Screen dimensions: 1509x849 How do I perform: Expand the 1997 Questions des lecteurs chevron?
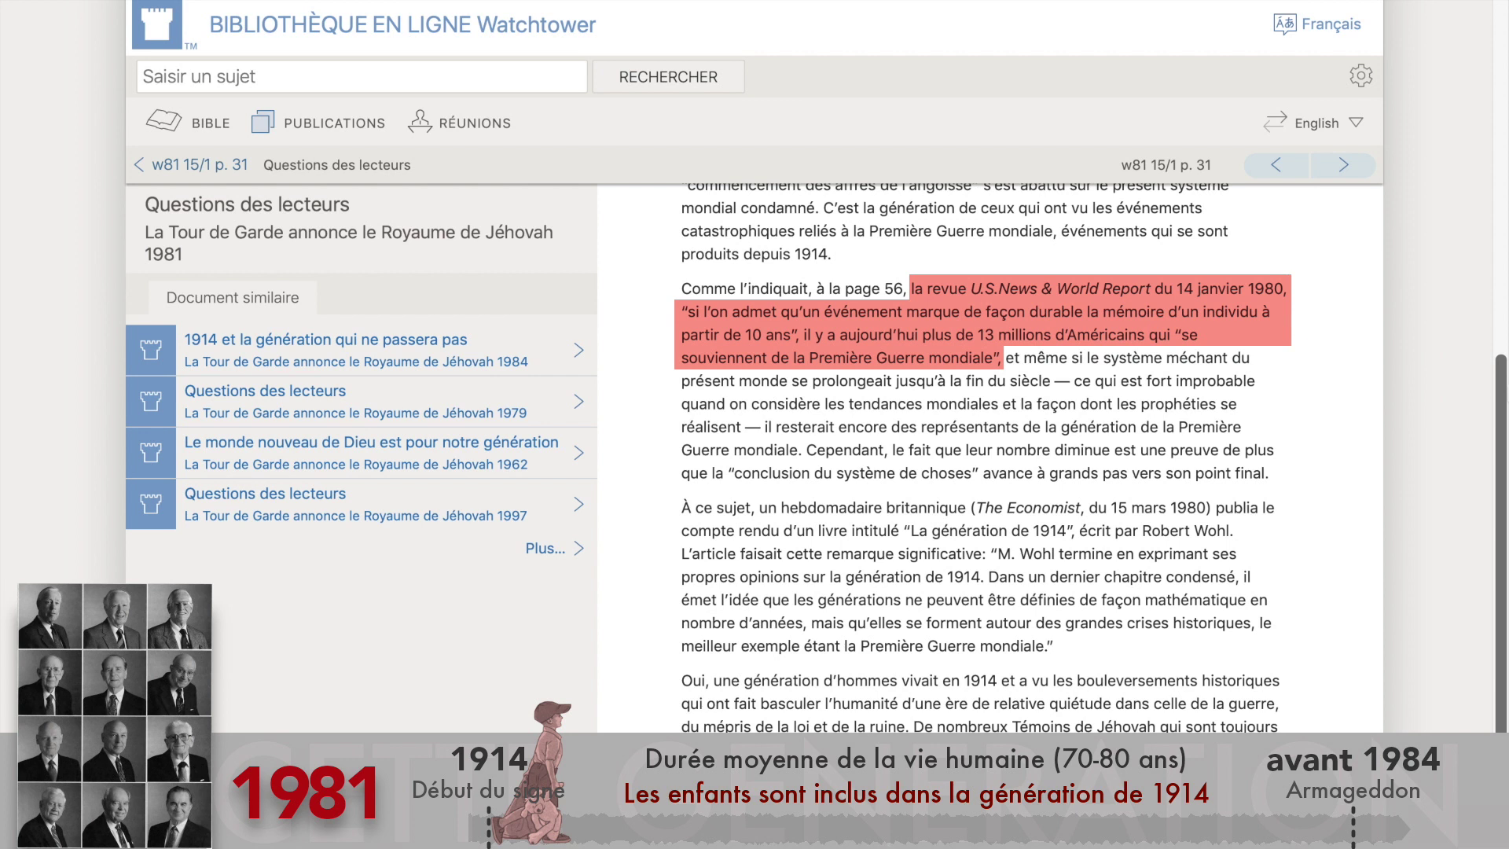(578, 504)
